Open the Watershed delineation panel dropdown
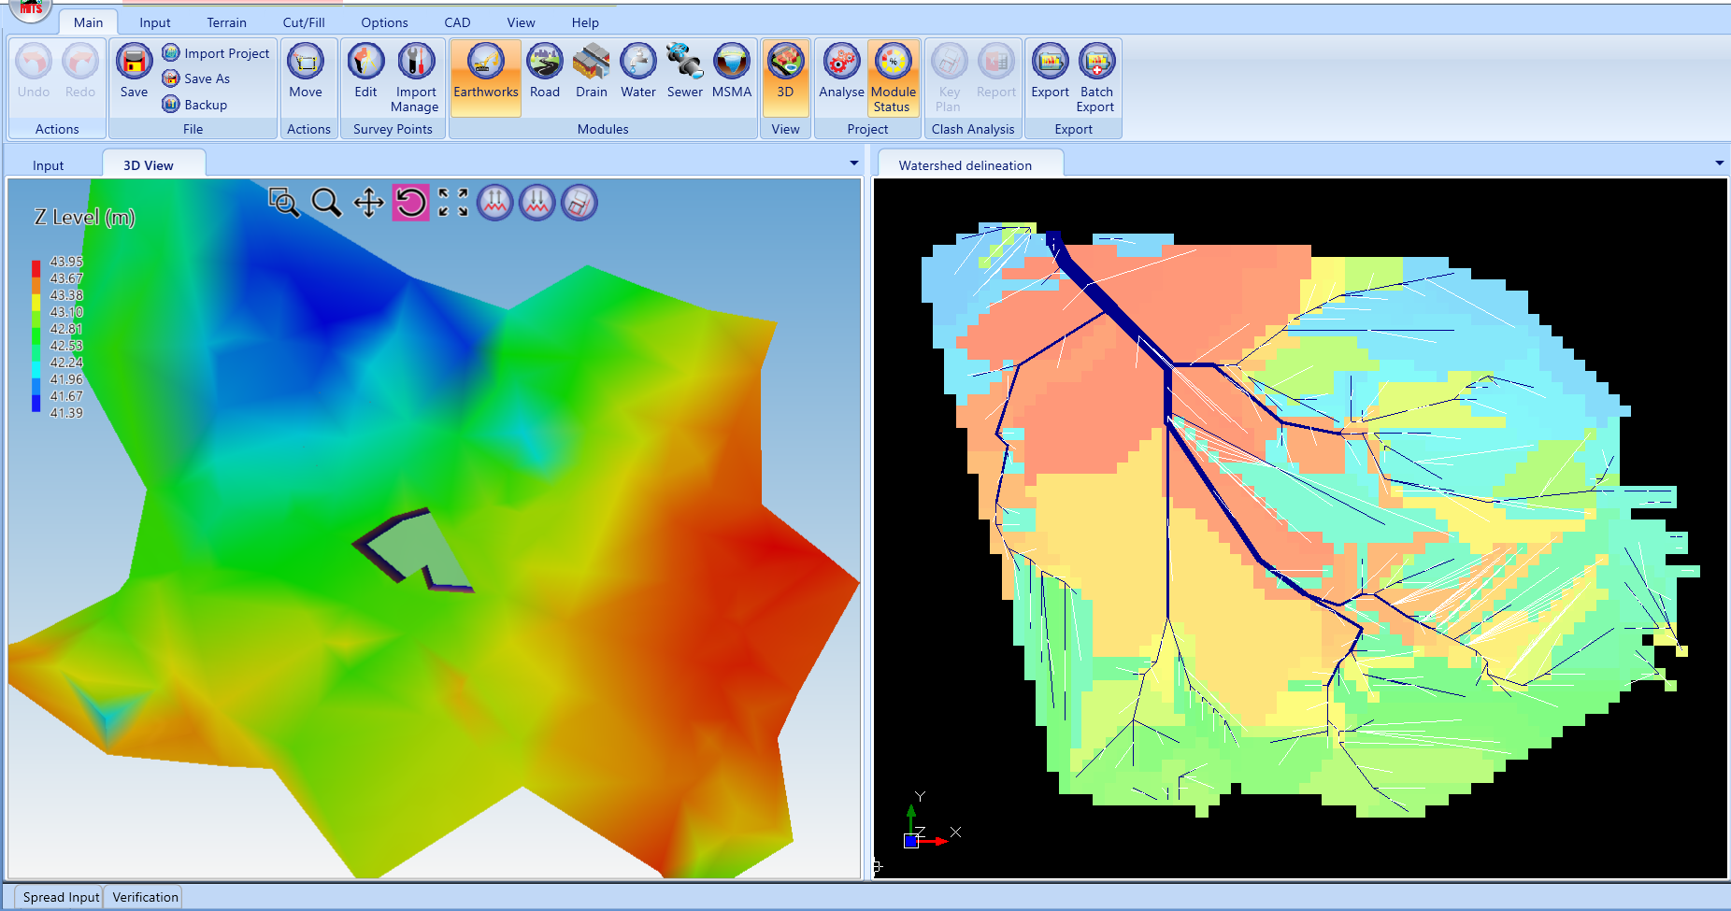Image resolution: width=1731 pixels, height=911 pixels. pyautogui.click(x=1719, y=164)
